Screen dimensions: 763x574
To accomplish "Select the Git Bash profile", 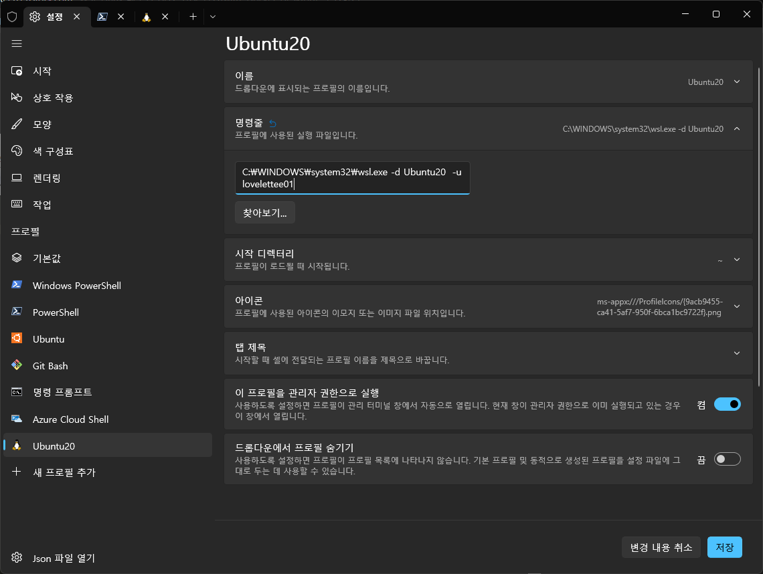I will pos(107,366).
